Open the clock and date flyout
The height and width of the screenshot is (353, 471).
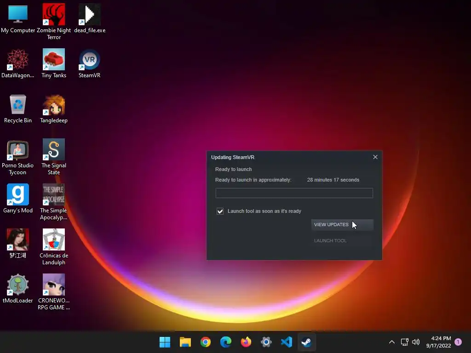click(x=438, y=342)
